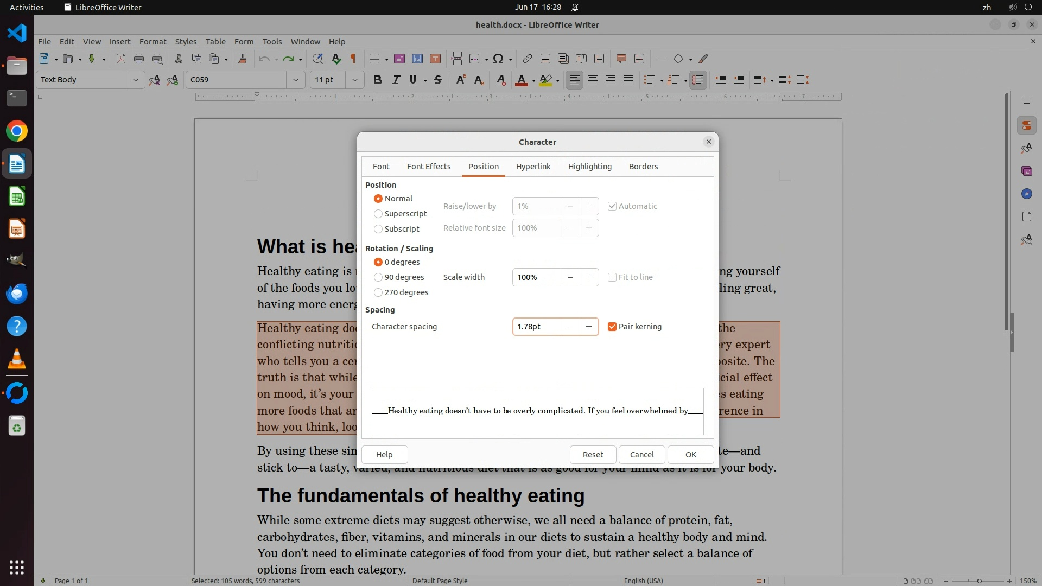Select the 90 degrees rotation option

pyautogui.click(x=378, y=277)
